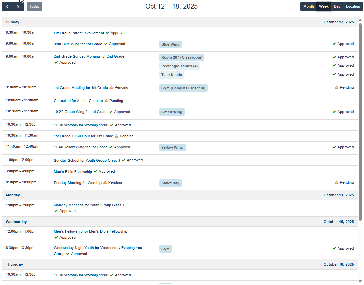Viewport: 364px width, 285px height.
Task: Click warning icon next to Cancelled for Adult - Couples
Action: (x=106, y=101)
